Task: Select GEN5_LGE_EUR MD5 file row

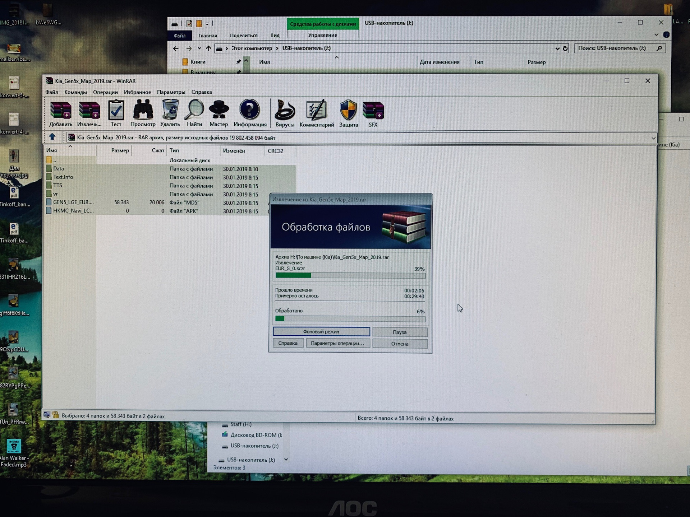Action: (171, 202)
